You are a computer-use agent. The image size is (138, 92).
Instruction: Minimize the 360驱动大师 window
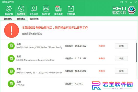point(131,2)
